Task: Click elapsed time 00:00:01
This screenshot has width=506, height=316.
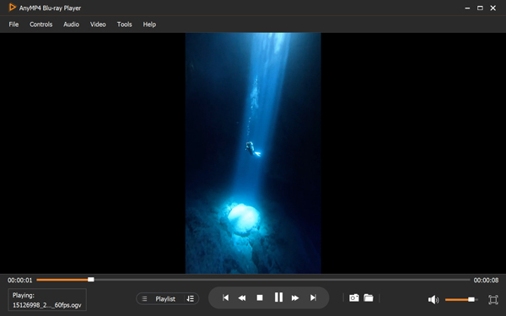Action: pos(20,281)
